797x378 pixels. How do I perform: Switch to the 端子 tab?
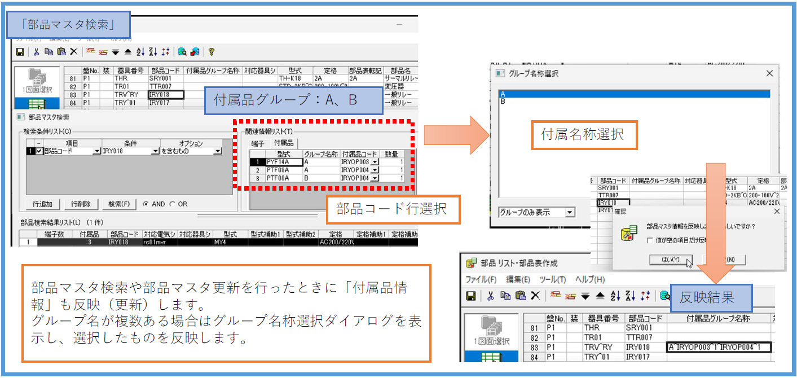(x=257, y=143)
